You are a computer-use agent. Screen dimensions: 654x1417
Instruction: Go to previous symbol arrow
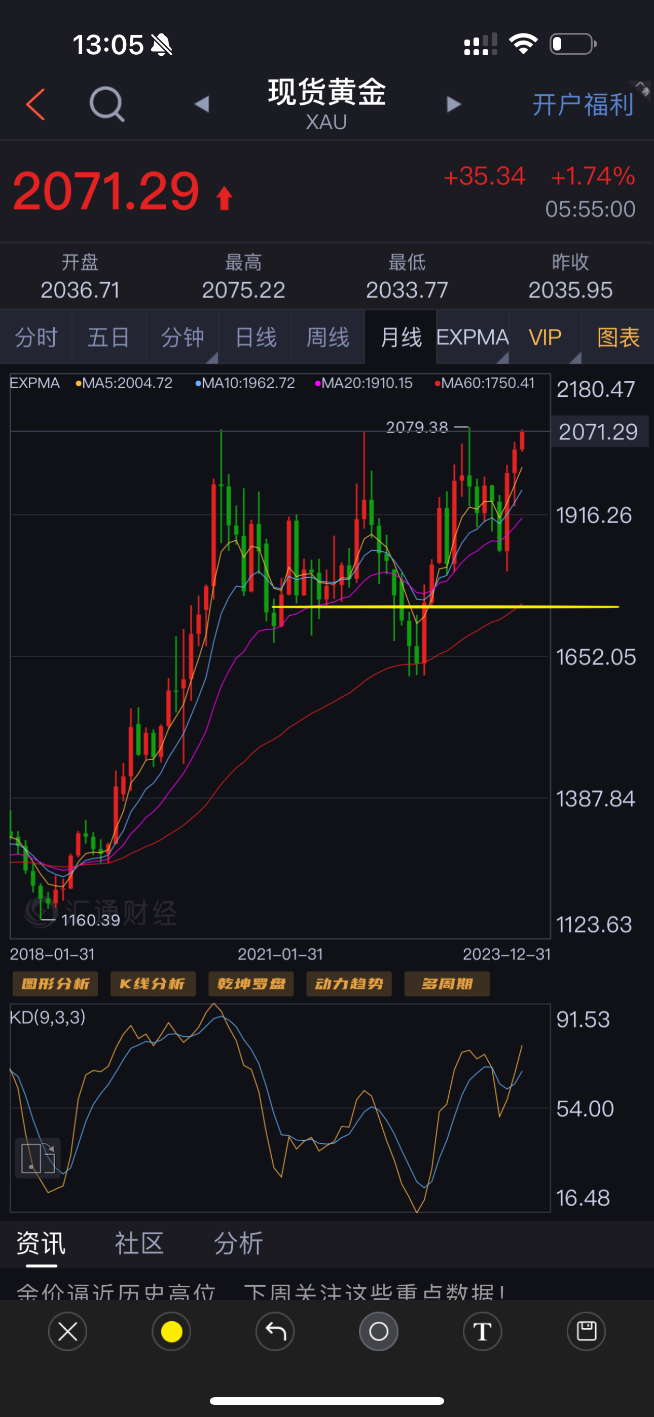tap(202, 104)
